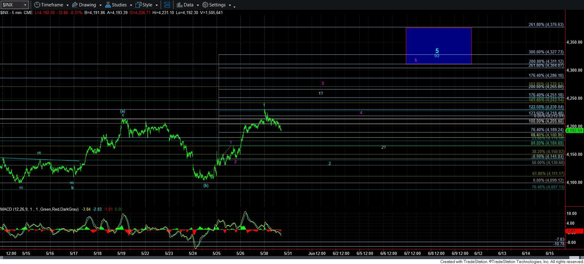Click the Drawing pencil icon

click(75, 5)
